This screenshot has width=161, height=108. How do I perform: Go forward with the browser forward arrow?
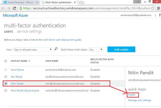pyautogui.click(x=9, y=8)
